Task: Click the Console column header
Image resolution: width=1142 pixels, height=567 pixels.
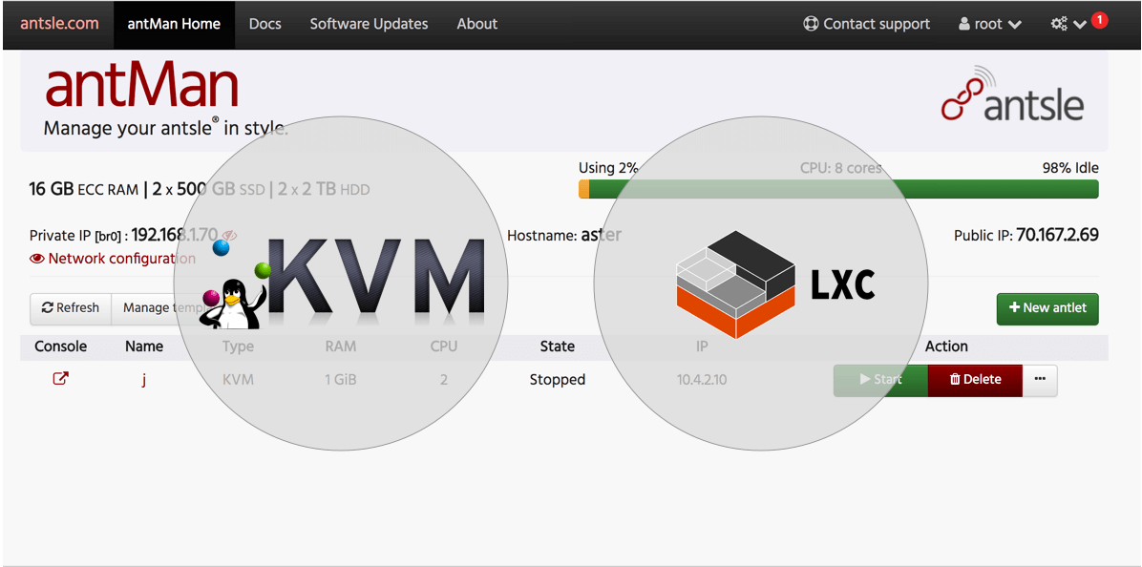Action: tap(61, 346)
